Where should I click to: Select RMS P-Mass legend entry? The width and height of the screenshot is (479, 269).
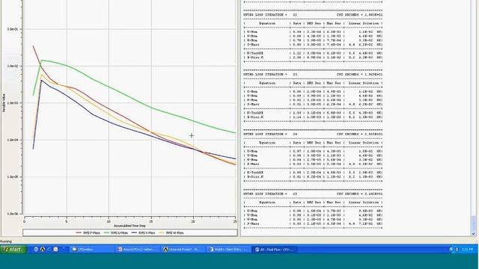[88, 232]
